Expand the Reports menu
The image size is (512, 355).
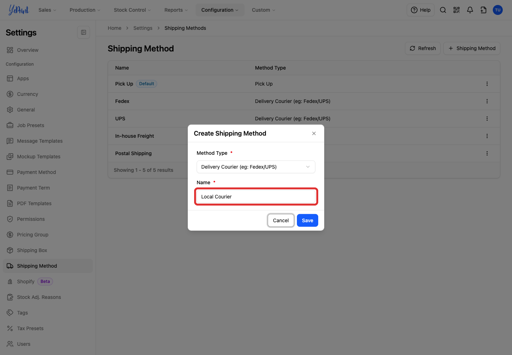pos(176,10)
